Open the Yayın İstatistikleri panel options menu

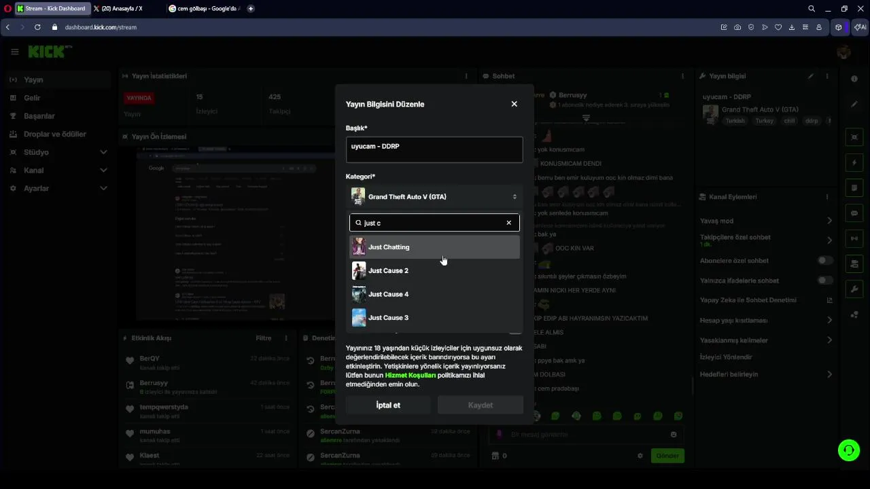(x=466, y=76)
